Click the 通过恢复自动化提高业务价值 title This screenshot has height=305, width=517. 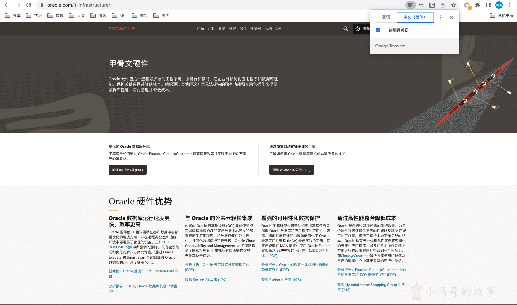[x=292, y=147]
